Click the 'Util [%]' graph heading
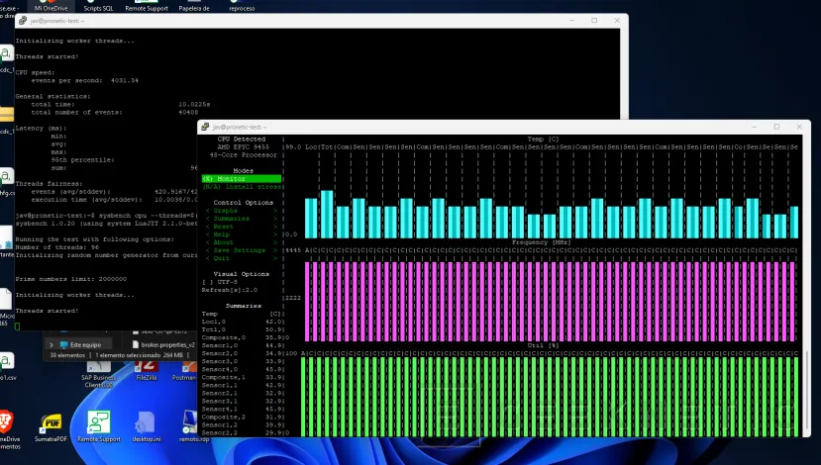This screenshot has height=465, width=821. pos(543,345)
